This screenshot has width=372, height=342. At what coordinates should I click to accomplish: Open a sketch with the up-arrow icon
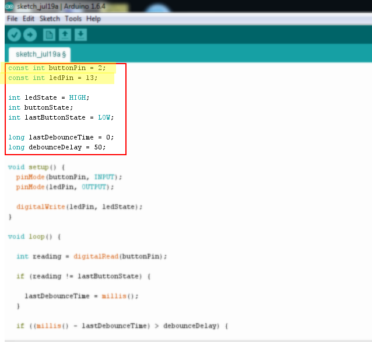(65, 35)
